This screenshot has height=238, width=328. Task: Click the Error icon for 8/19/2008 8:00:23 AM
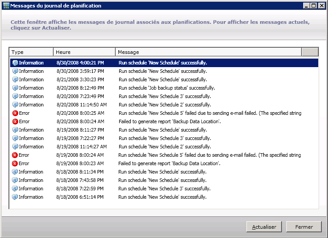tap(15, 163)
